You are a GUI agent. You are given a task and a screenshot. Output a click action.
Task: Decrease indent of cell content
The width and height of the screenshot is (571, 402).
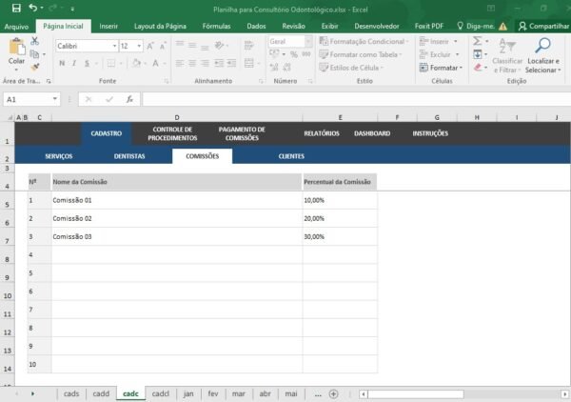click(x=219, y=64)
